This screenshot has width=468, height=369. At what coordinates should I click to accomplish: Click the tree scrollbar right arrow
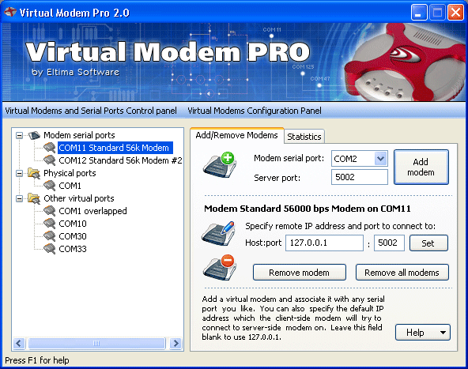175,344
